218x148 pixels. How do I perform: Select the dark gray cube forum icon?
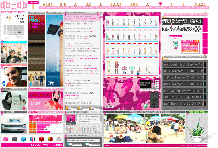15,139
